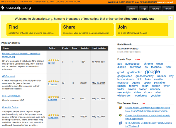Open the Craigslist Fusion script
Viewport: 176px width, 128px height.
pos(10,107)
